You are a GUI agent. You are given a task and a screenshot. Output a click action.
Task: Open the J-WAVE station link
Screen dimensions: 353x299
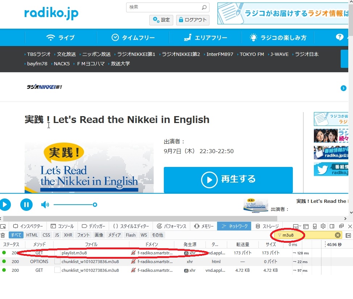[279, 54]
